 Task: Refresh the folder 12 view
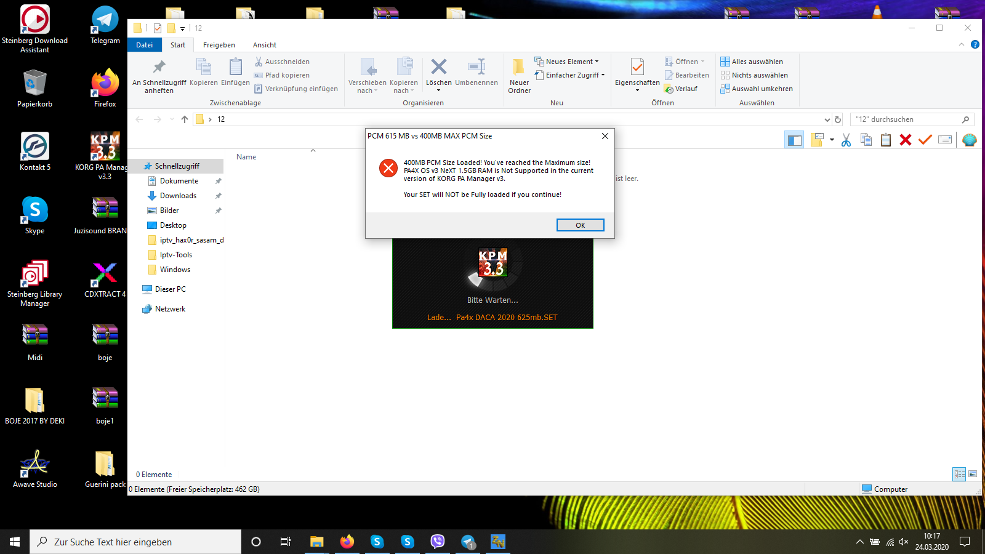coord(838,119)
